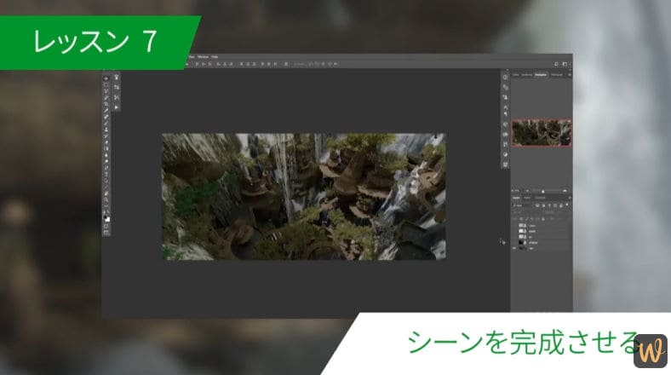Click the Navigator preview thumbnail
The width and height of the screenshot is (671, 375).
[542, 132]
